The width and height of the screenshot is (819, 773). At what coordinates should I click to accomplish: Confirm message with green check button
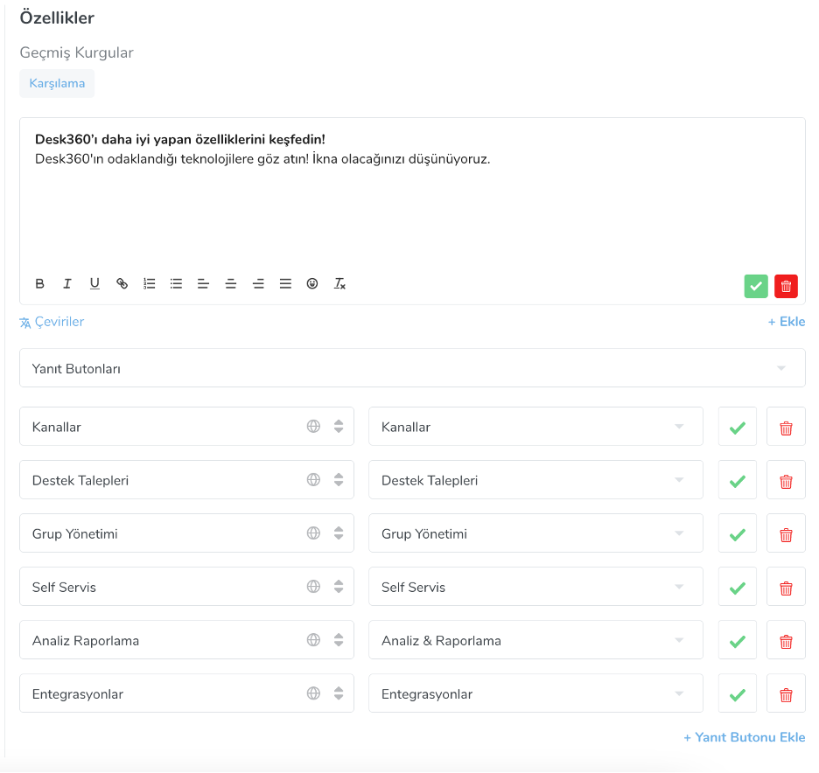756,286
